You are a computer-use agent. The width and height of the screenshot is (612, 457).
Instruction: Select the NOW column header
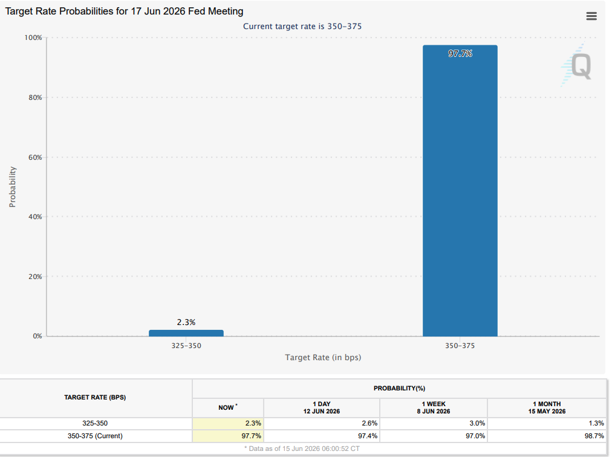pos(228,407)
